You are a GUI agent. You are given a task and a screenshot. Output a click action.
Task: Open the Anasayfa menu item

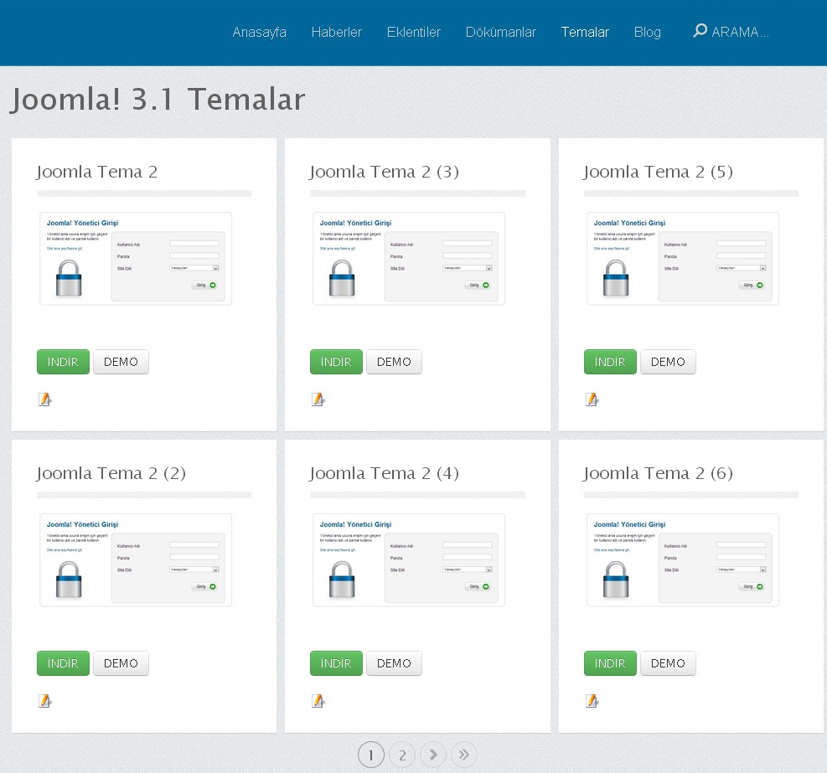pyautogui.click(x=260, y=32)
